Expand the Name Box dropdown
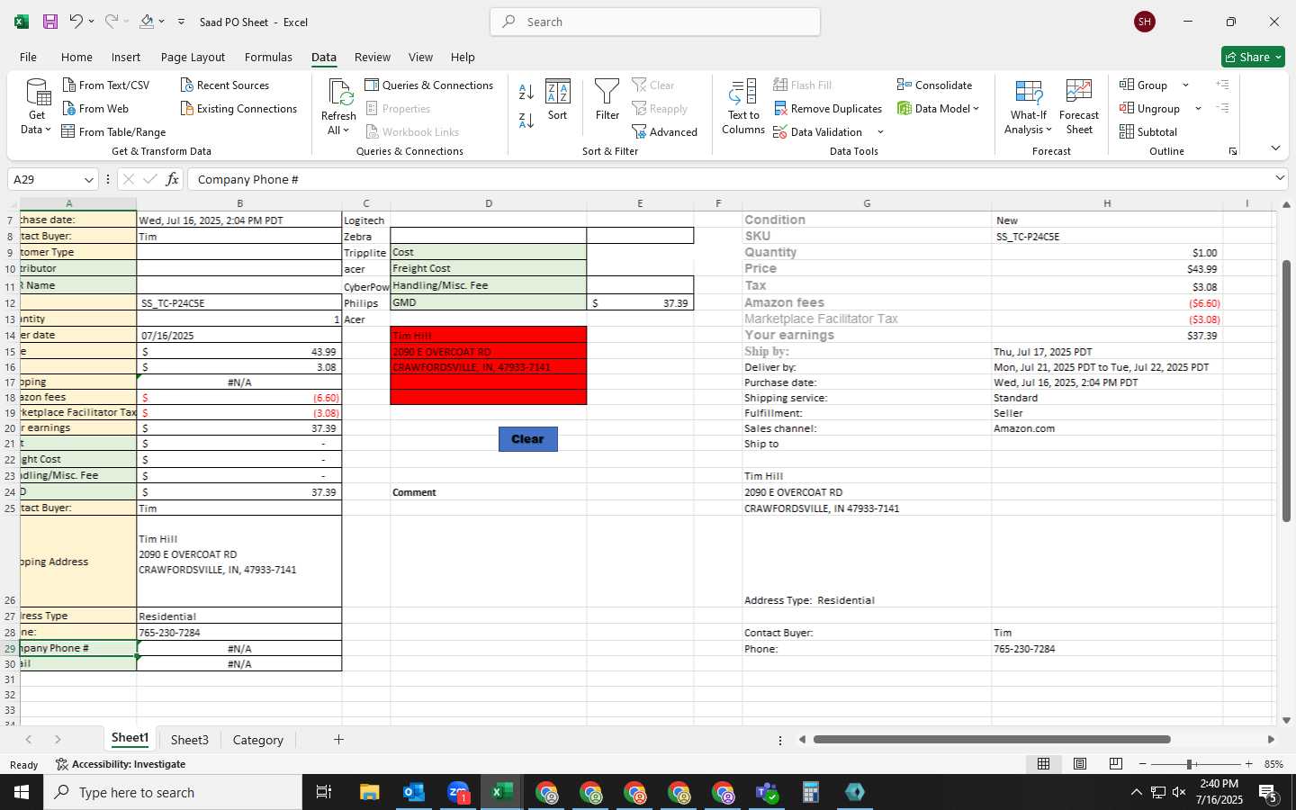This screenshot has height=810, width=1296. (x=88, y=179)
